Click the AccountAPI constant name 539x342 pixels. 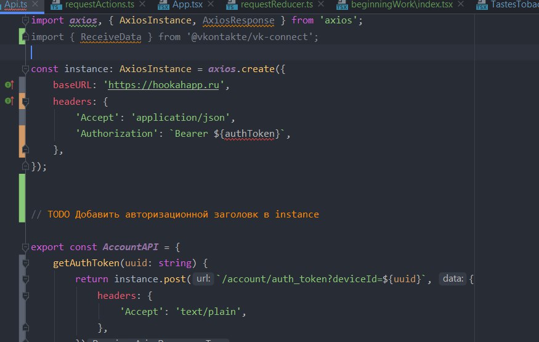pos(130,247)
